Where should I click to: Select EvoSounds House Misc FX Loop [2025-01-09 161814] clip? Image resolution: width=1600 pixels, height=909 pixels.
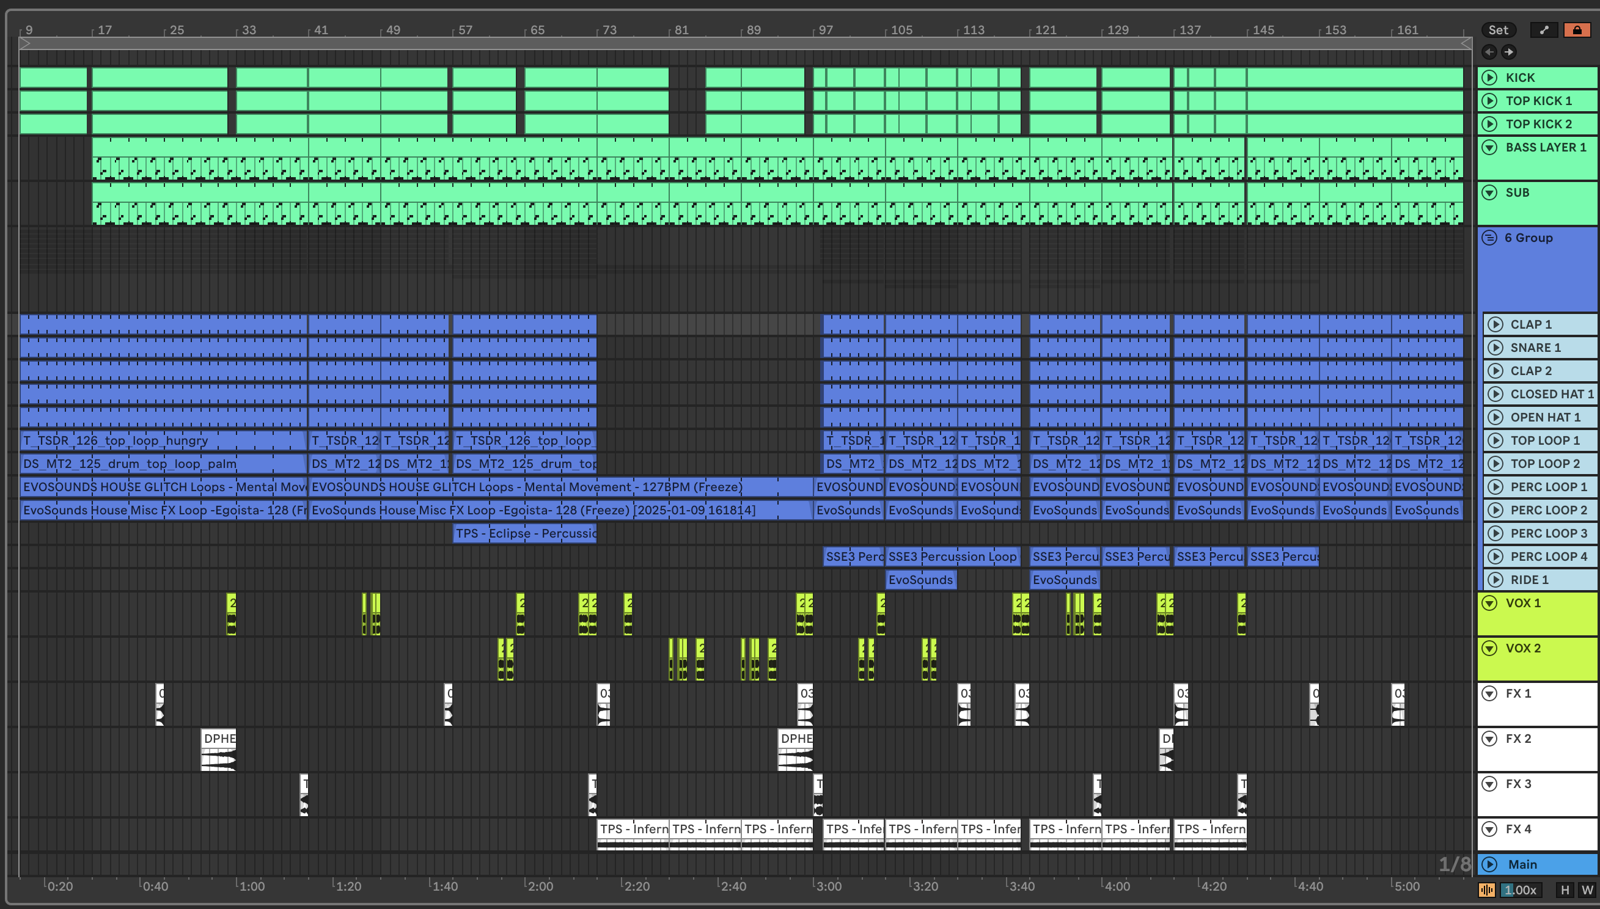[x=560, y=510]
